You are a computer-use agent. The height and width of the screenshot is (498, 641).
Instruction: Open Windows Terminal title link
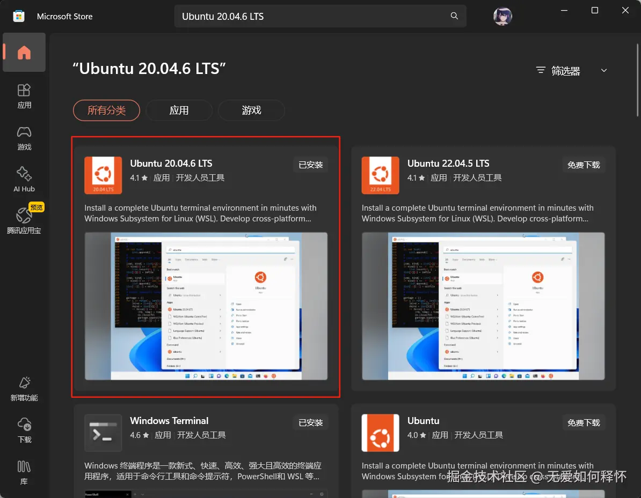[169, 421]
